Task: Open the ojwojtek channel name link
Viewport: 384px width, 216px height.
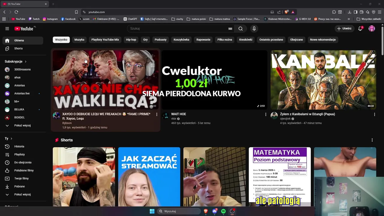Action: (x=285, y=119)
